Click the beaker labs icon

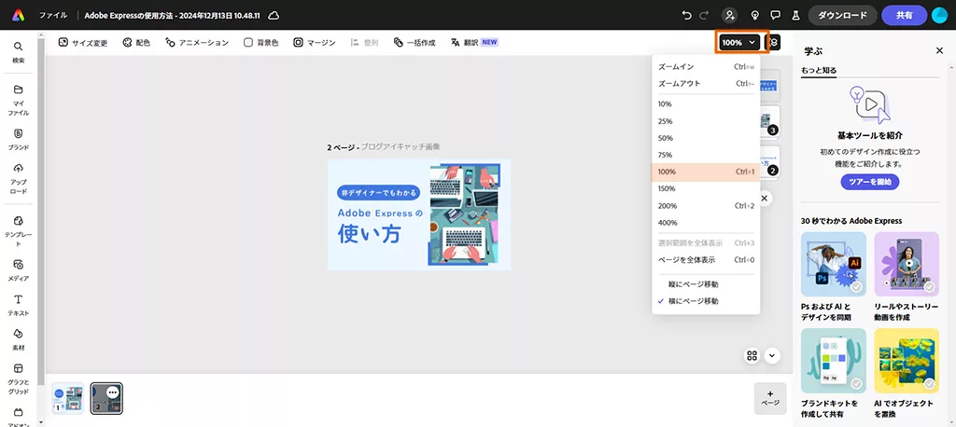pyautogui.click(x=795, y=15)
